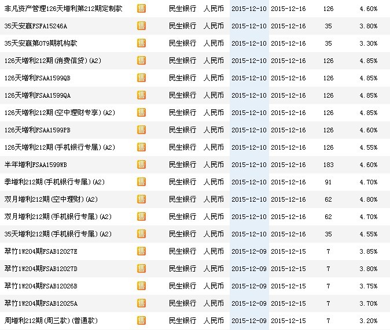Viewport: 390px width, 330px height.
Task: Click the 3.80% yield for 35天安赢FSFA15246A
Action: [x=369, y=26]
